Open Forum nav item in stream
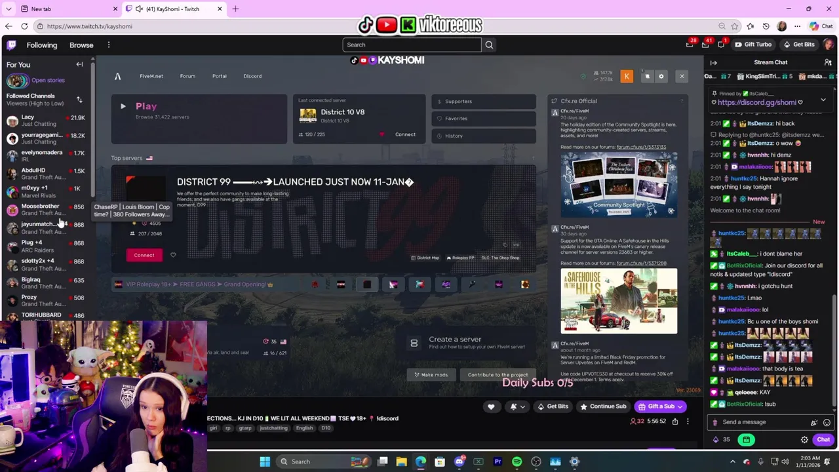The image size is (839, 472). pos(187,76)
